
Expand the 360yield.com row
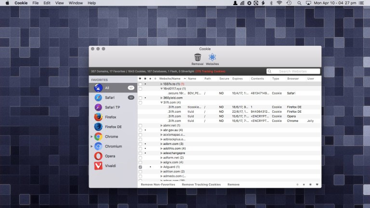[x=161, y=98]
